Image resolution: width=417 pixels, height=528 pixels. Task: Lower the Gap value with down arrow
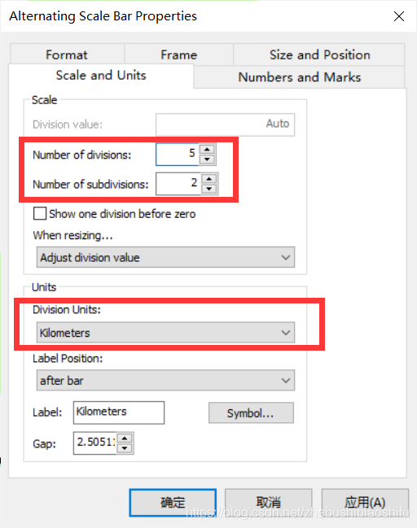pyautogui.click(x=125, y=448)
